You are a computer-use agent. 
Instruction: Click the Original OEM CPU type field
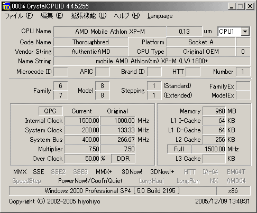tap(201, 52)
